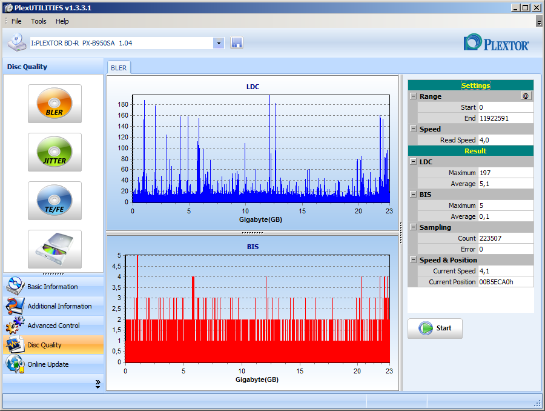Open the TE/FE test
The width and height of the screenshot is (545, 411).
(54, 200)
